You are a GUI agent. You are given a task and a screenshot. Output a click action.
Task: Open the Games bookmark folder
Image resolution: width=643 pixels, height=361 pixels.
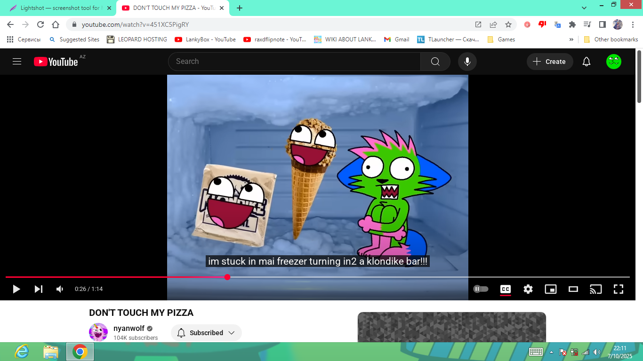[501, 39]
